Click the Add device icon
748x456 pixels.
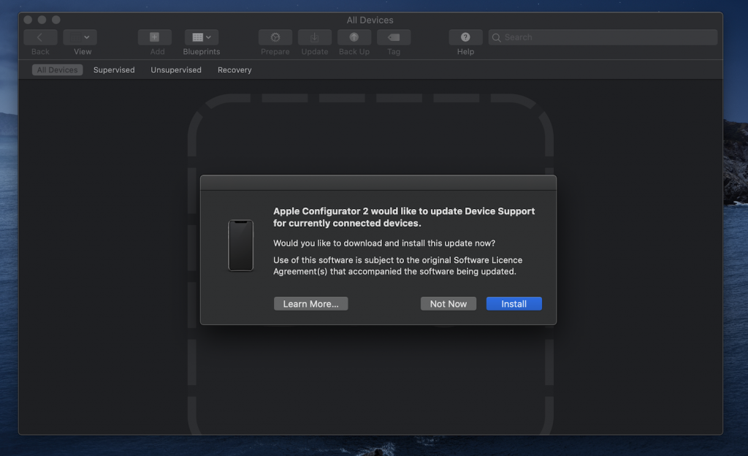pos(154,37)
